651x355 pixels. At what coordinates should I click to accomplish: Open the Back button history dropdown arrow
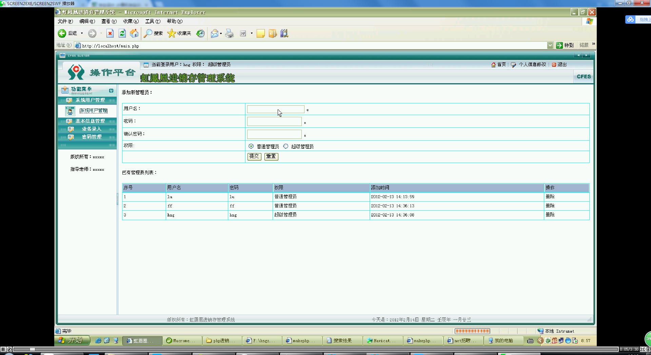pos(82,33)
